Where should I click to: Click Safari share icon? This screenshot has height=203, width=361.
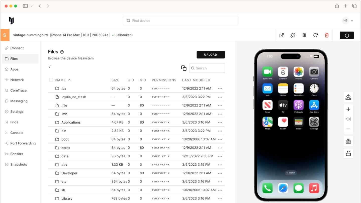coord(337,6)
